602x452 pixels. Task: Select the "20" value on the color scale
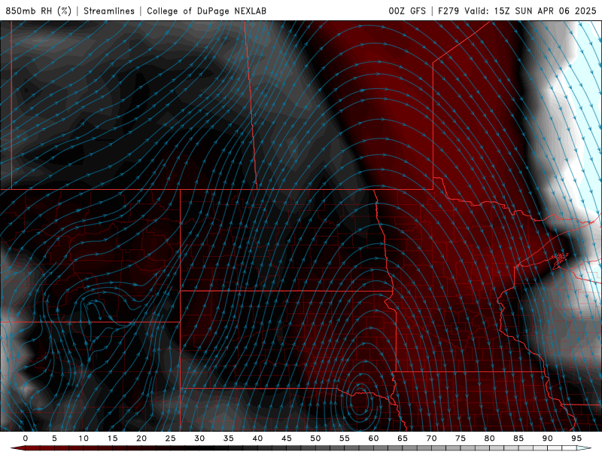click(x=141, y=438)
